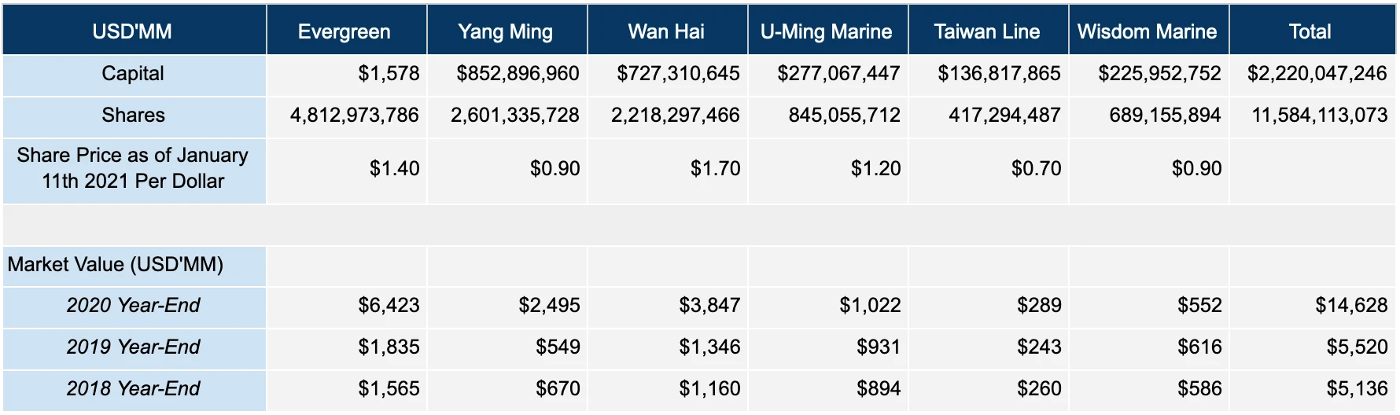Click the 2020 Year-End row label
Image resolution: width=1400 pixels, height=415 pixels.
coord(133,305)
